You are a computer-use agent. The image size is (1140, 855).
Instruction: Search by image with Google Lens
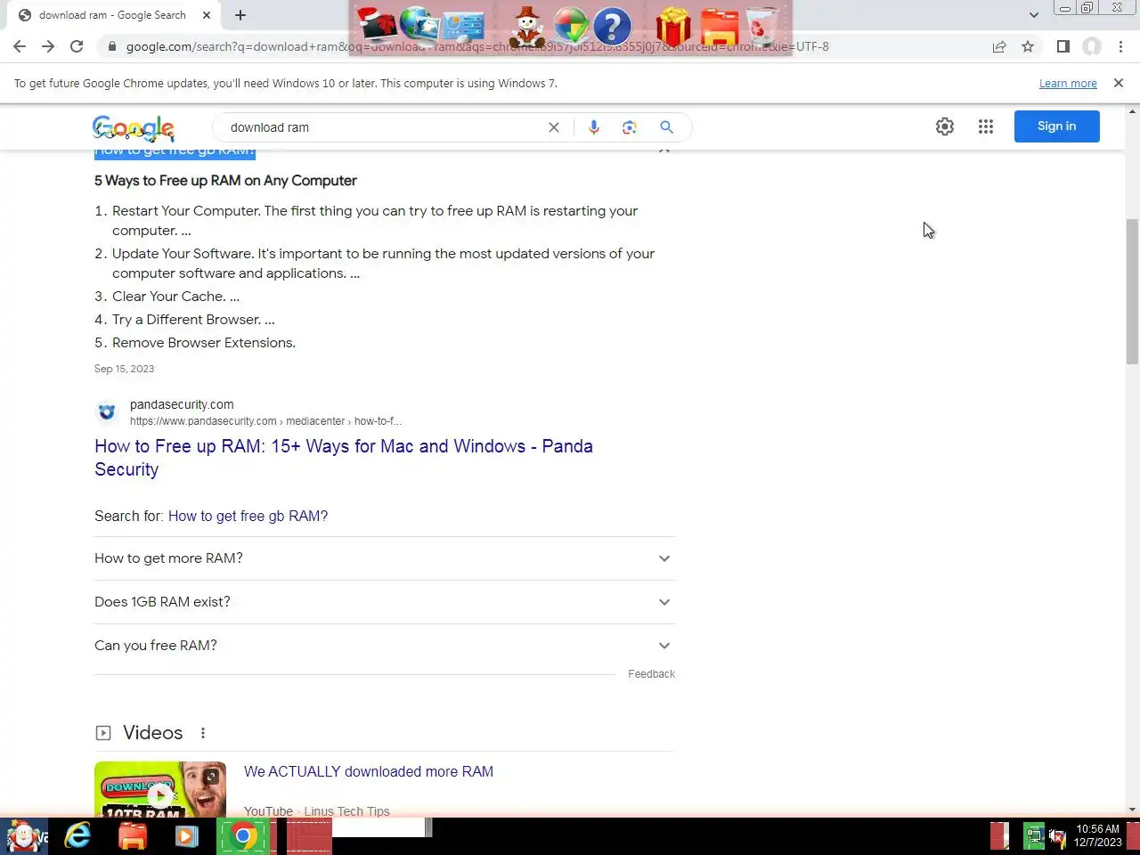(630, 127)
